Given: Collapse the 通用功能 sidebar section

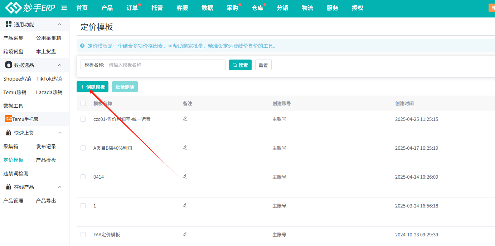Looking at the screenshot, I should [60, 25].
